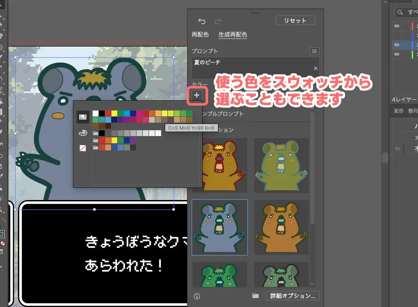This screenshot has height=307, width=418.
Task: Open the Swatches view in color popup
Action: (x=83, y=117)
